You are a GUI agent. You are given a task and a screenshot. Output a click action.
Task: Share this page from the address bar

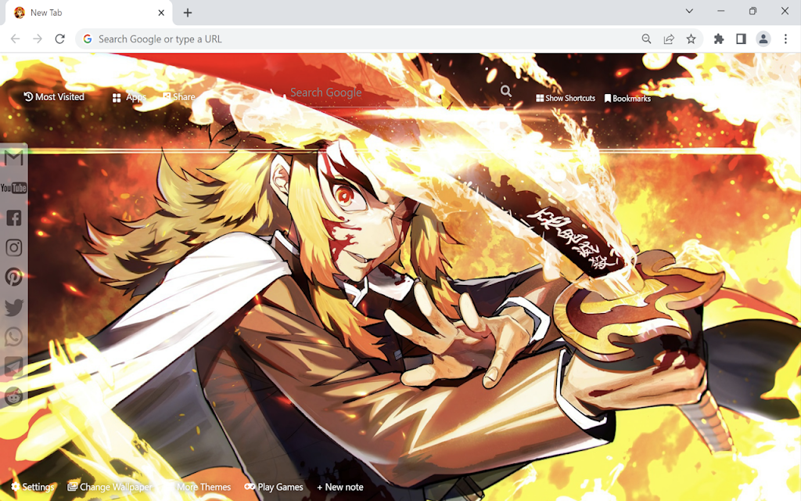[x=669, y=39]
